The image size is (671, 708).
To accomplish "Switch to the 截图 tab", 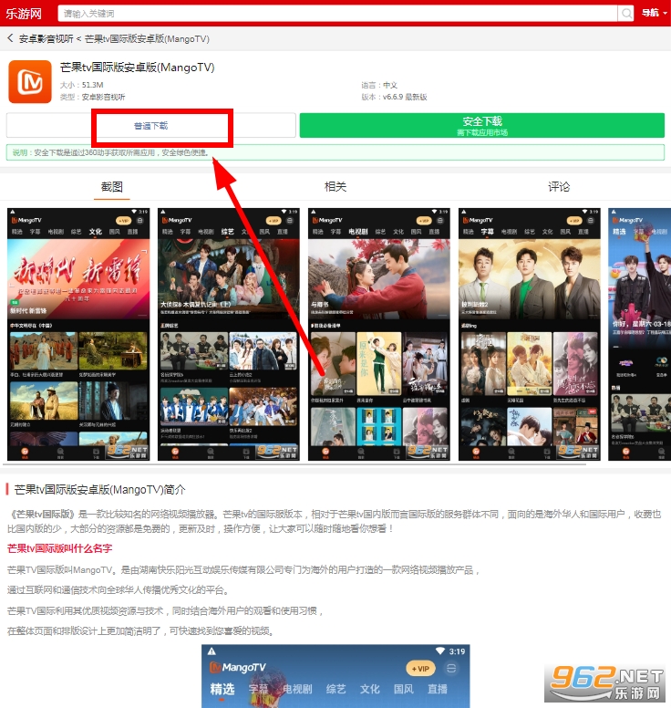I will (111, 186).
